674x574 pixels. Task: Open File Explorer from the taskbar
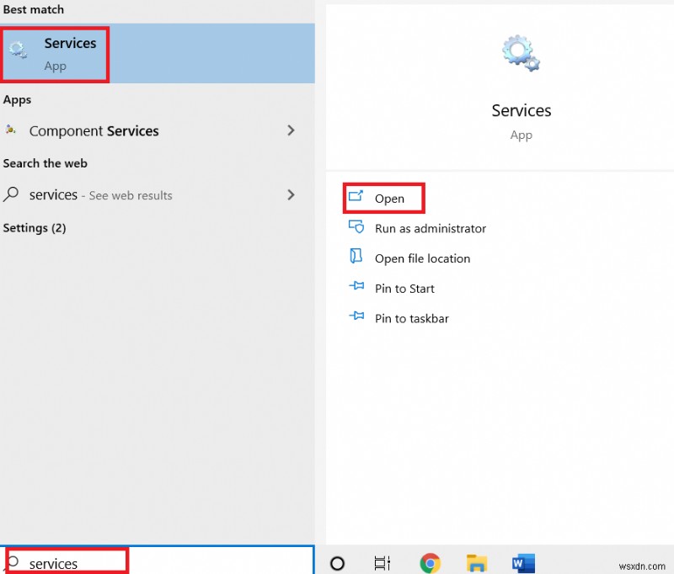coord(477,563)
